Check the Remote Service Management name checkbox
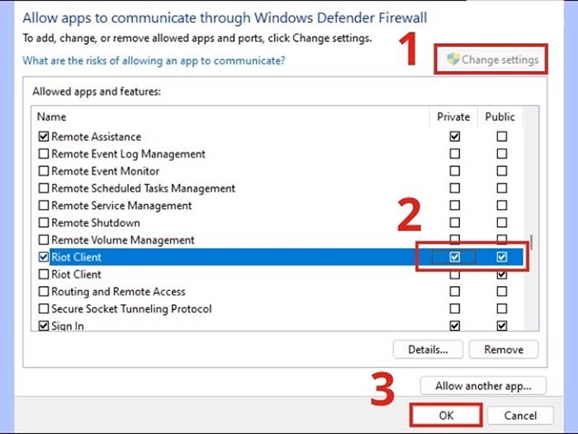 [44, 205]
